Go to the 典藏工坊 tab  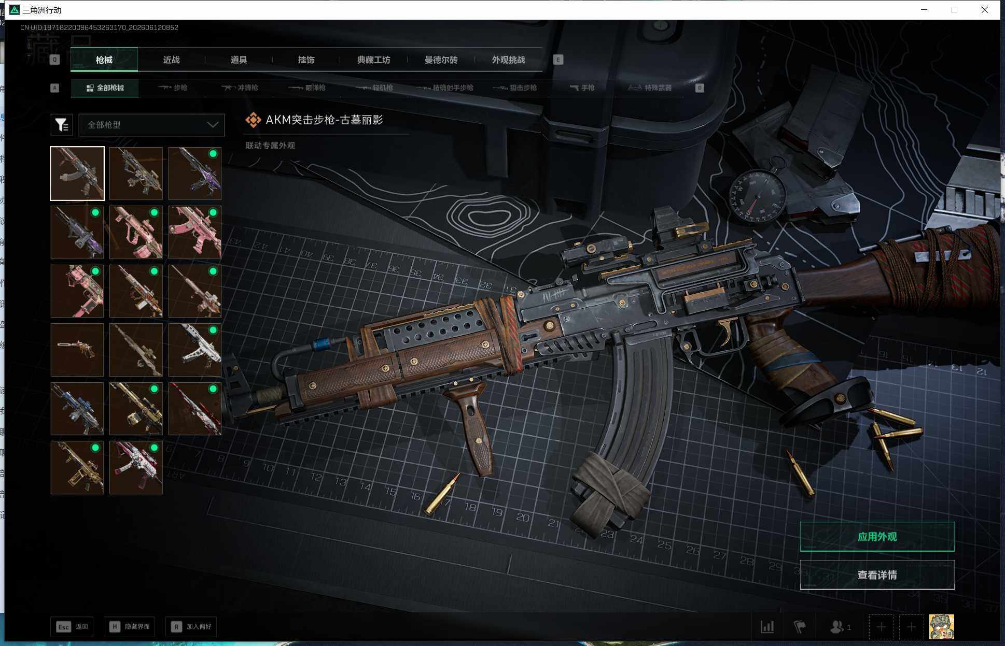click(x=374, y=60)
